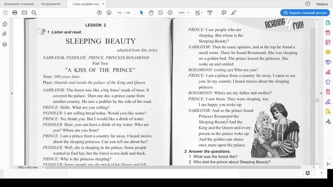Click "1 What was the forest like?" line
Image resolution: width=333 pixels, height=187 pixels.
point(213,156)
